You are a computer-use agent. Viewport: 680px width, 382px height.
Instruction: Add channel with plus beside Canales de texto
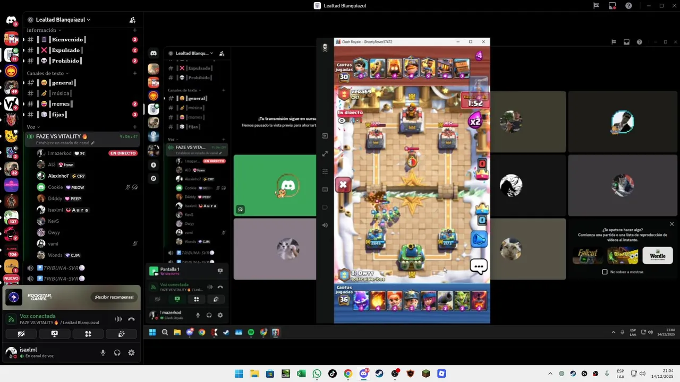tap(135, 73)
